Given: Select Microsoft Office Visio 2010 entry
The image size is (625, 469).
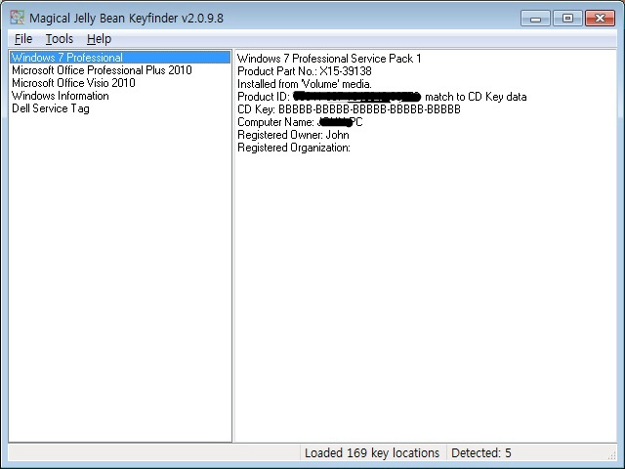Looking at the screenshot, I should (73, 83).
